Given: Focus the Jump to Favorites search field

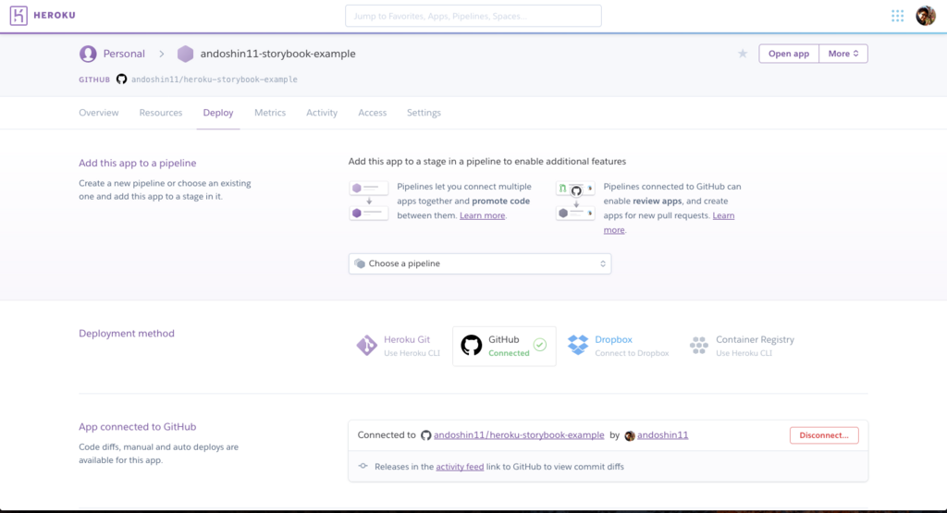Looking at the screenshot, I should pyautogui.click(x=473, y=16).
